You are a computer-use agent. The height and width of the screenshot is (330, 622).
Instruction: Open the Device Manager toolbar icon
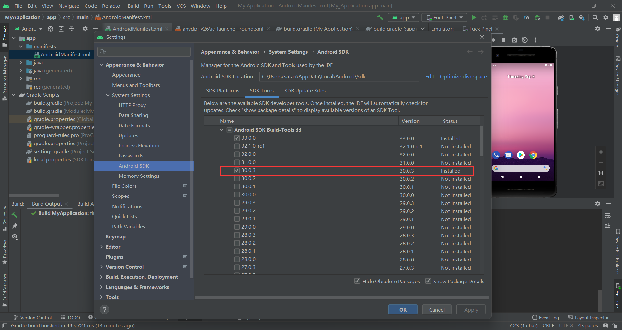tap(571, 17)
